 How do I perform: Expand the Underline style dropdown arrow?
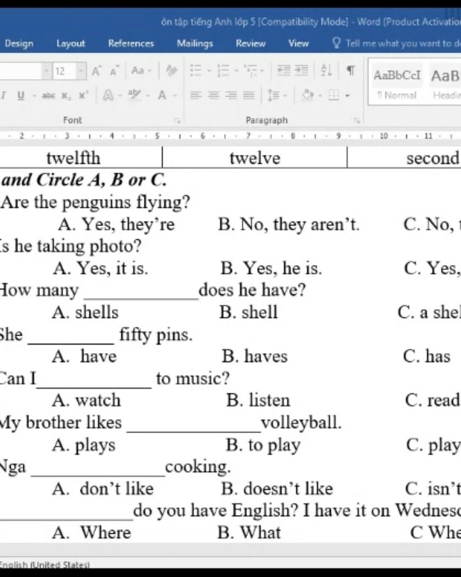[x=34, y=96]
